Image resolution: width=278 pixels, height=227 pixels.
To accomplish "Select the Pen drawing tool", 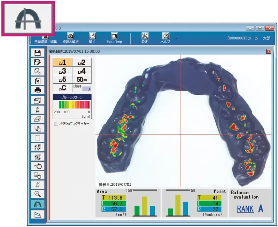I will [38, 109].
